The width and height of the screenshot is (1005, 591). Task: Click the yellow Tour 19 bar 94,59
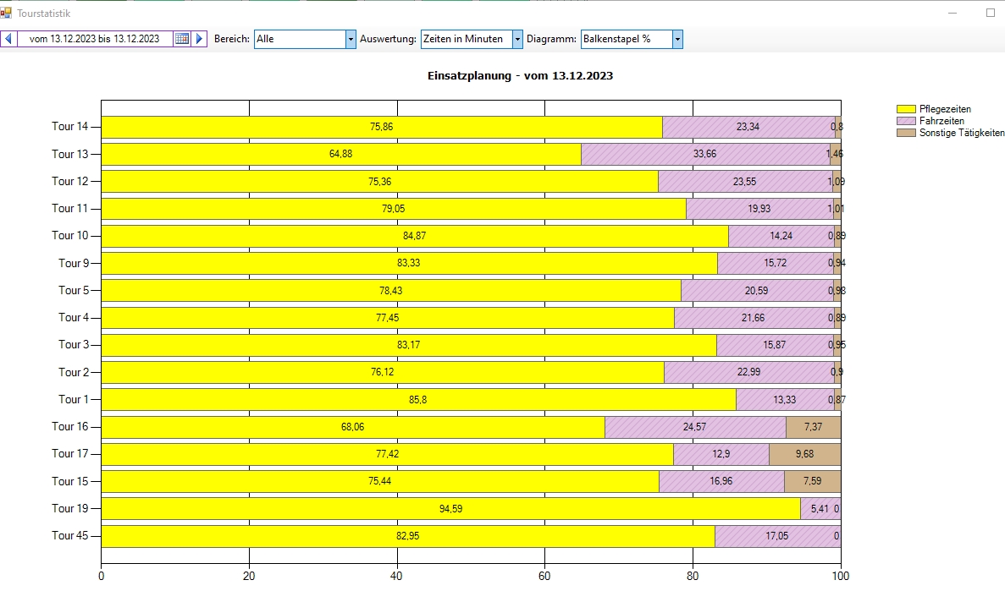pos(450,509)
